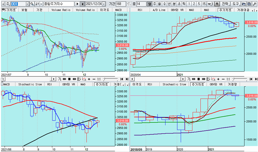
Task: Click the play forward arrow beside index name
Action: 78,4
